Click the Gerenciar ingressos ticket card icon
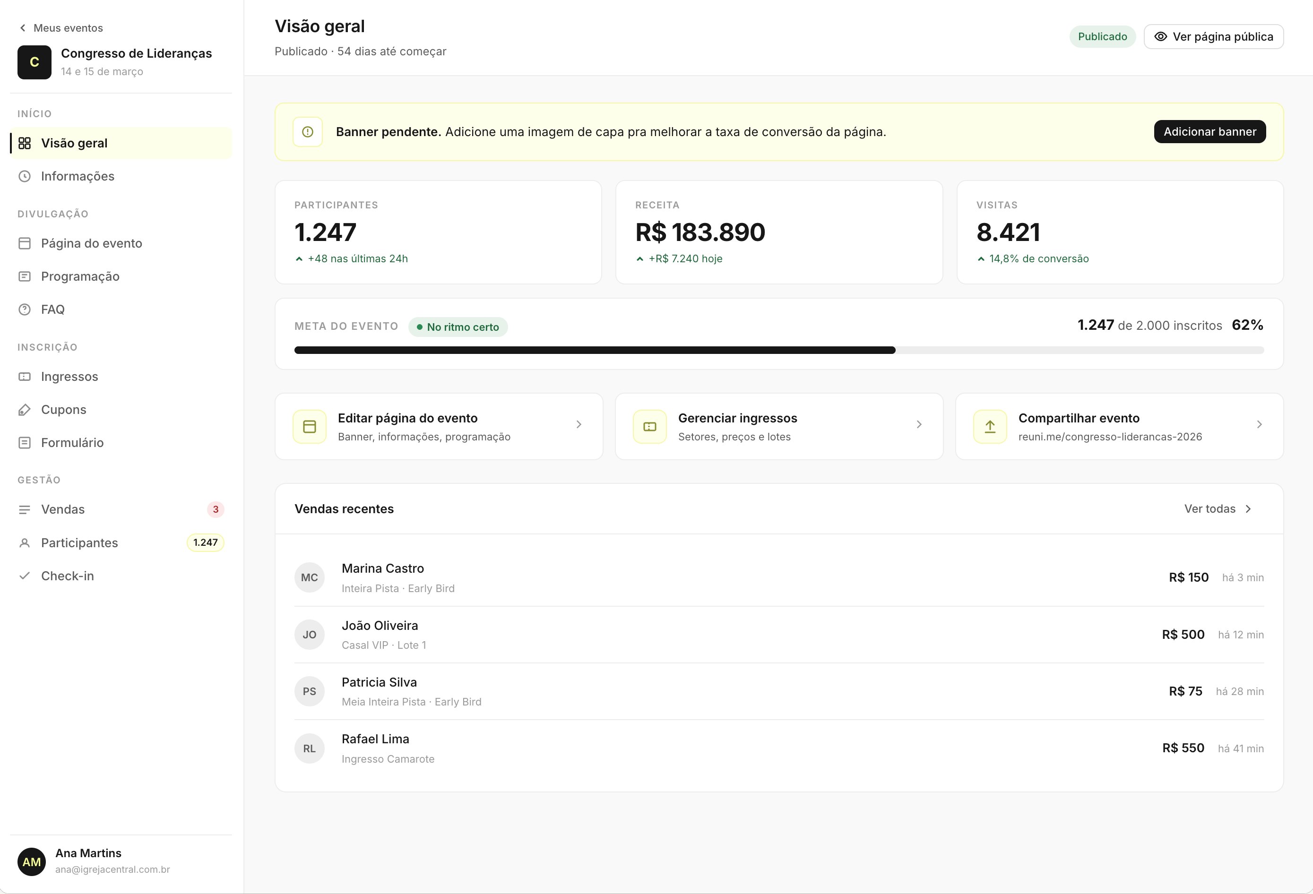Viewport: 1313px width, 894px height. pos(650,426)
